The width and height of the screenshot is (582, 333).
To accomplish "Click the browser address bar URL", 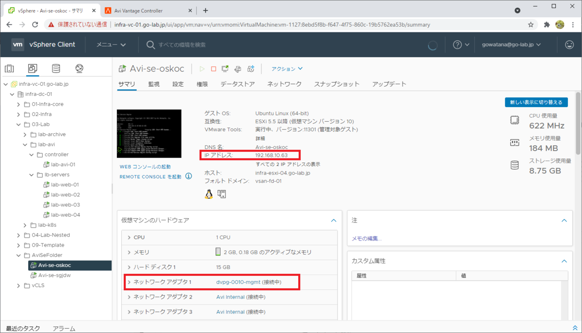I will pos(272,24).
